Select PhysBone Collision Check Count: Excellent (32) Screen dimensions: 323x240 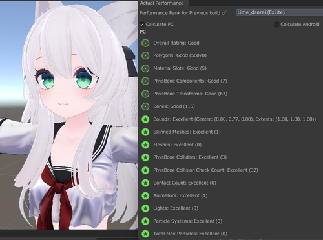pos(205,170)
